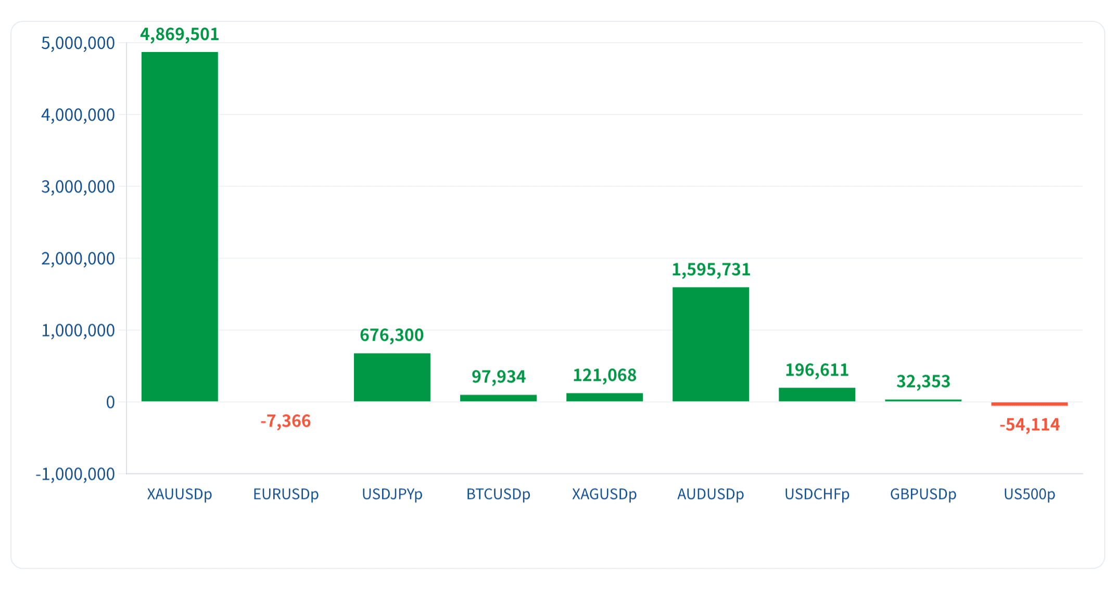Click the USDJPYp axis label

pyautogui.click(x=392, y=494)
